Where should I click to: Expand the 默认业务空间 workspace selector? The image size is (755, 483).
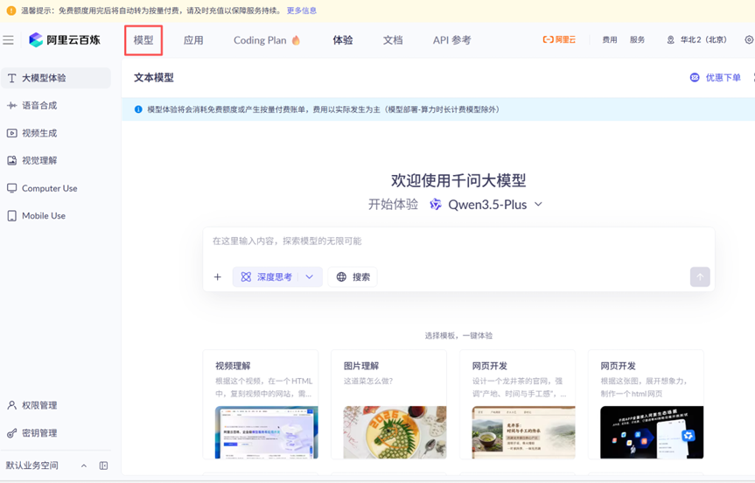click(x=46, y=465)
